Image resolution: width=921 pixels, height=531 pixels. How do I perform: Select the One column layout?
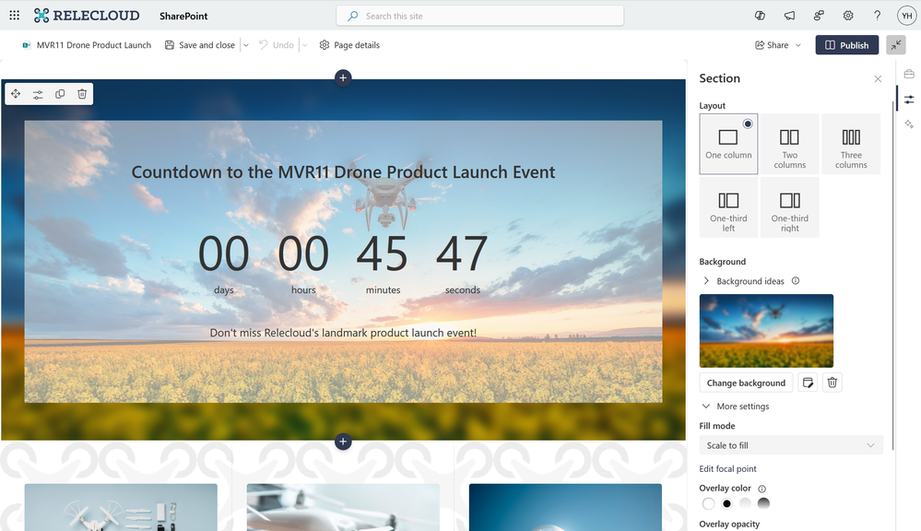pos(728,144)
